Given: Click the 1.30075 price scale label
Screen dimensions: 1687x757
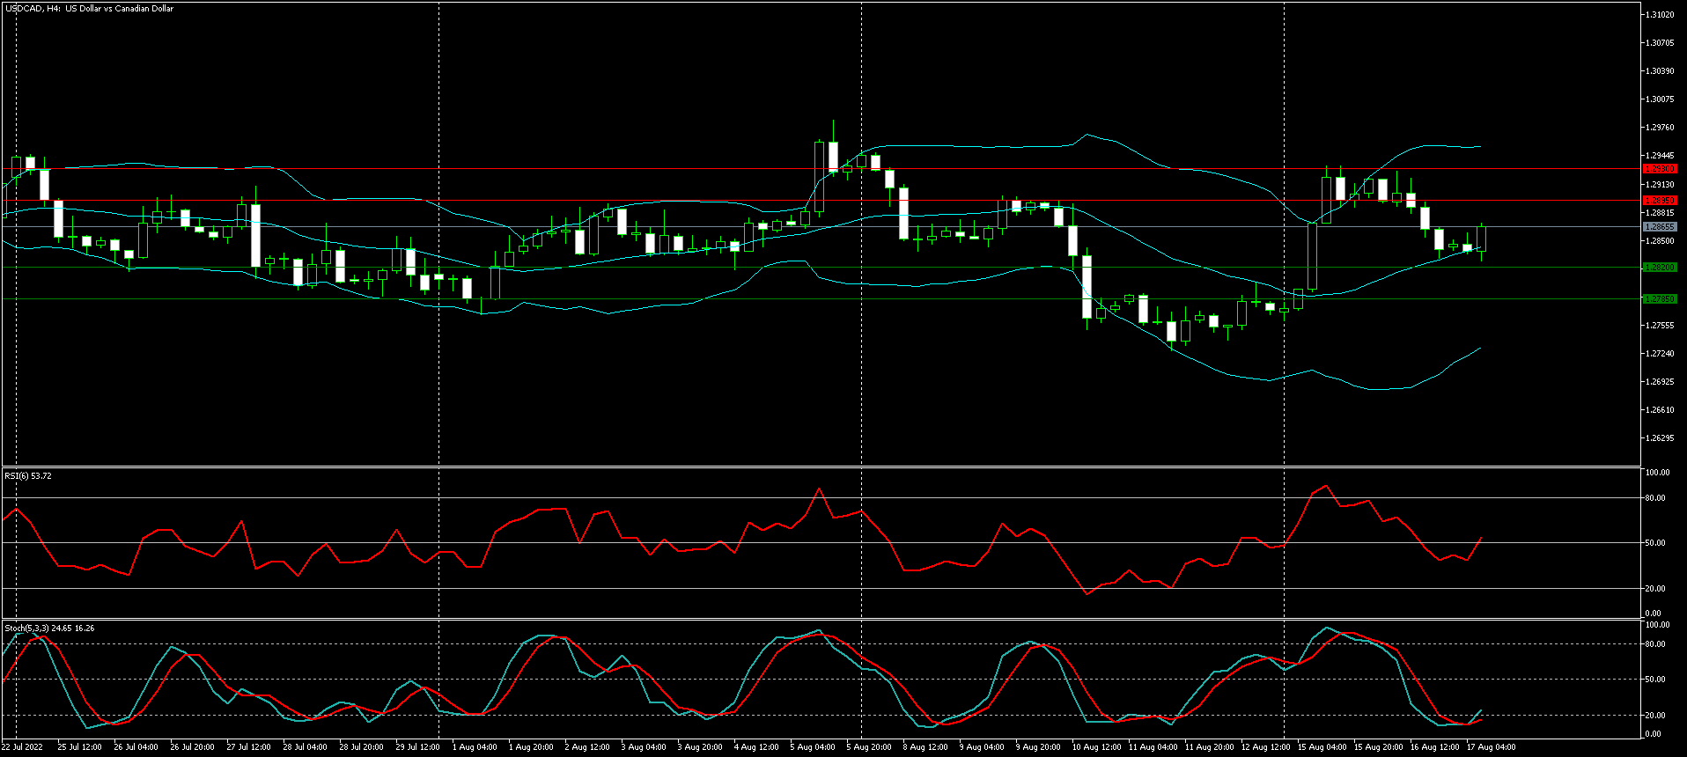Looking at the screenshot, I should click(1660, 99).
